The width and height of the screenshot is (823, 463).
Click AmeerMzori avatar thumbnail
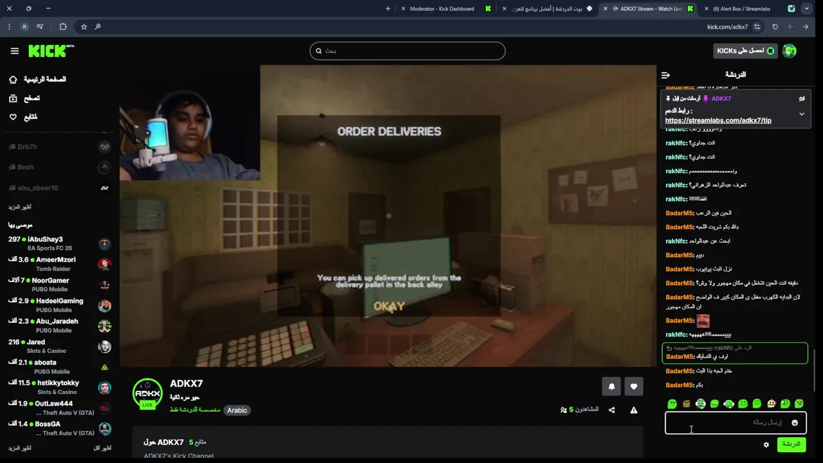pyautogui.click(x=104, y=264)
